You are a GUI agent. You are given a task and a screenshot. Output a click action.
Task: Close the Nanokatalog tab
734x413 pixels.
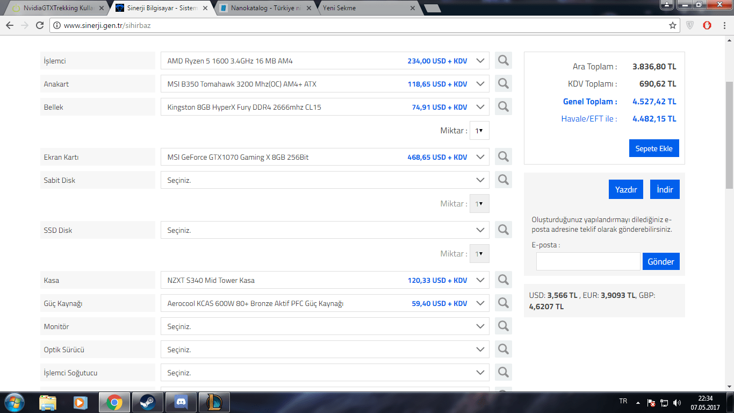pyautogui.click(x=310, y=8)
